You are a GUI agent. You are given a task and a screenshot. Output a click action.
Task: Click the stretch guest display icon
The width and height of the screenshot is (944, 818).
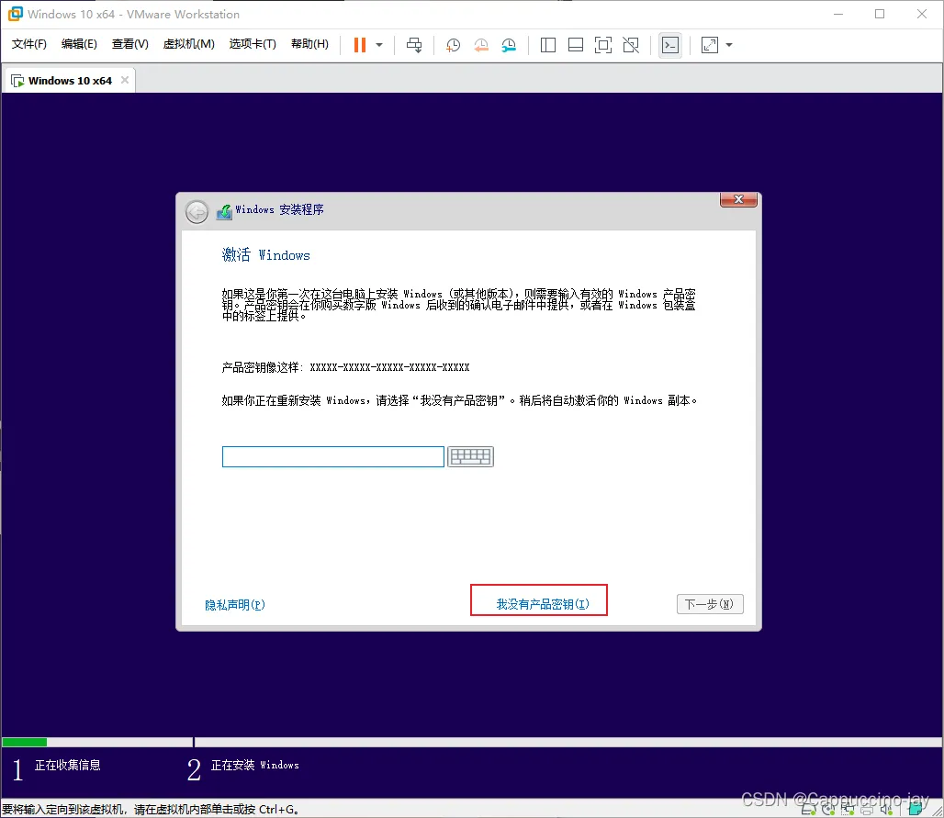(710, 45)
